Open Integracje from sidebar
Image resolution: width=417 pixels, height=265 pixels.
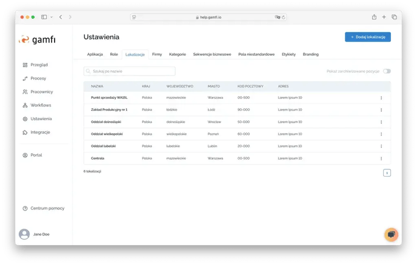coord(40,132)
